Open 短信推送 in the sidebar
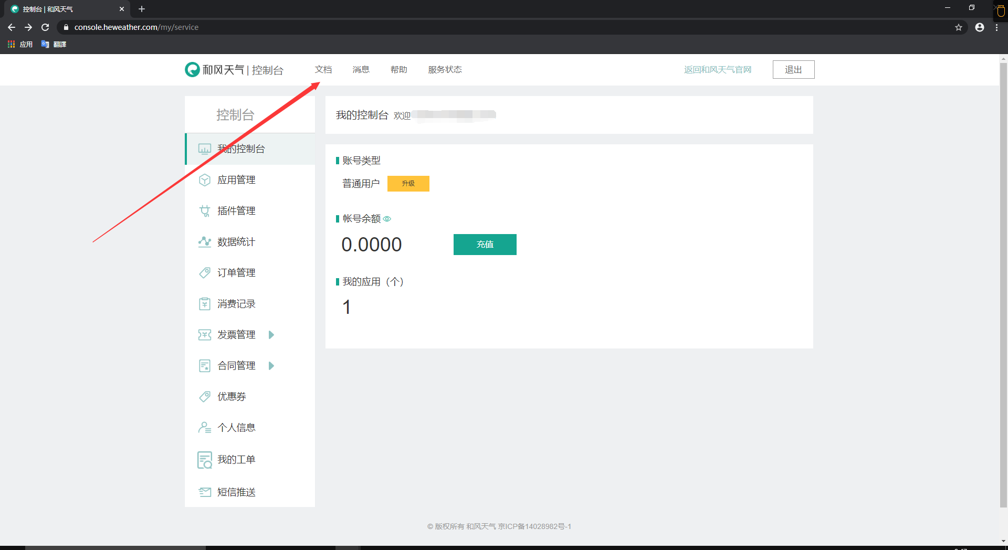1008x550 pixels. [x=250, y=492]
